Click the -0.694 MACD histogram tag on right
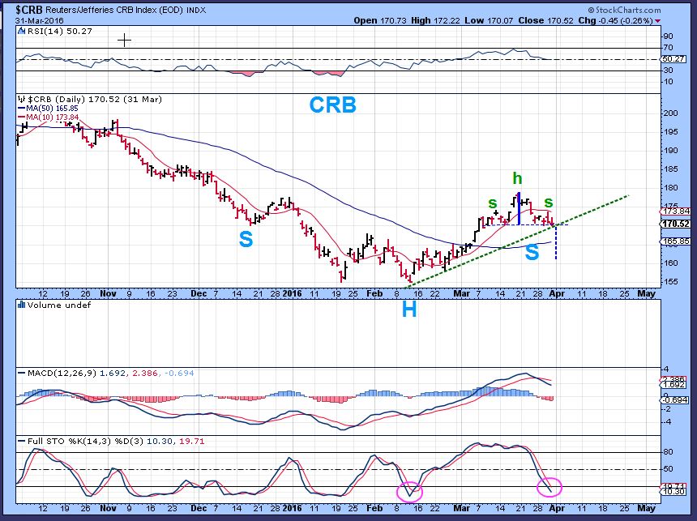The width and height of the screenshot is (697, 521). click(x=675, y=399)
